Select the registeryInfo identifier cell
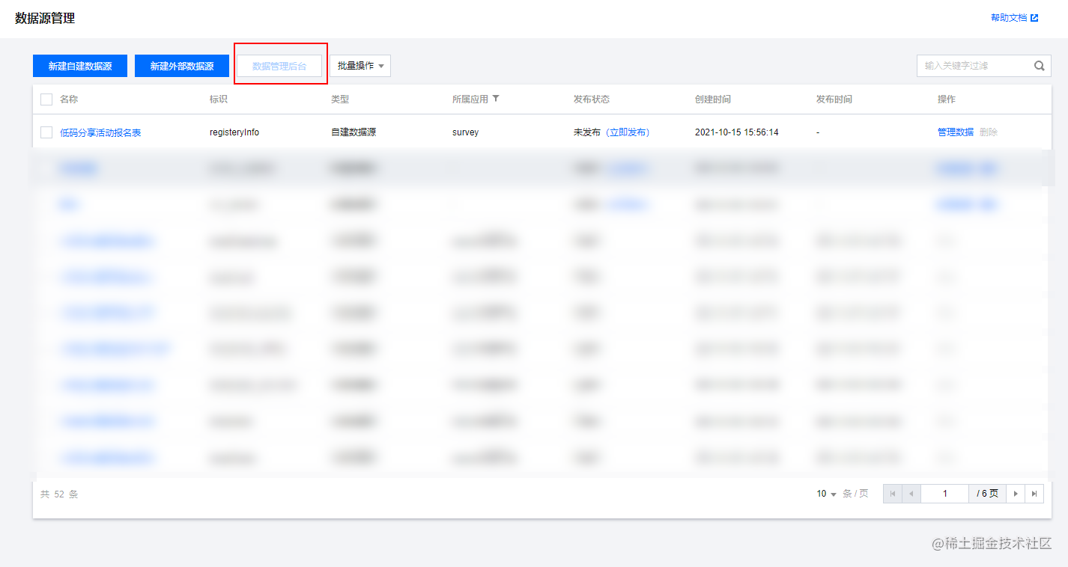This screenshot has height=567, width=1068. point(234,132)
